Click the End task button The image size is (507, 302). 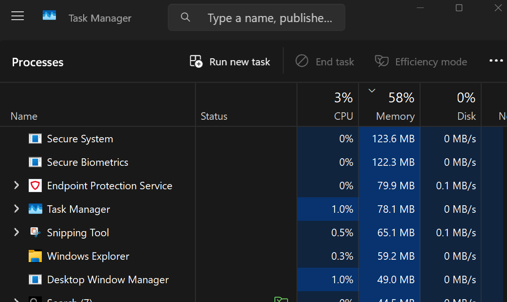[x=325, y=62]
